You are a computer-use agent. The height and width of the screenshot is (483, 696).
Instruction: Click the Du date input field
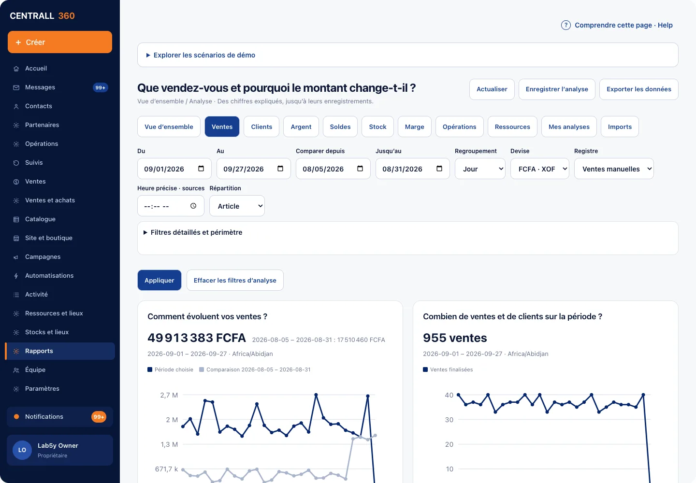point(174,169)
